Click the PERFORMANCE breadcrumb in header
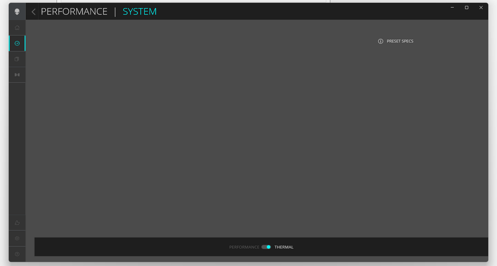 [74, 11]
